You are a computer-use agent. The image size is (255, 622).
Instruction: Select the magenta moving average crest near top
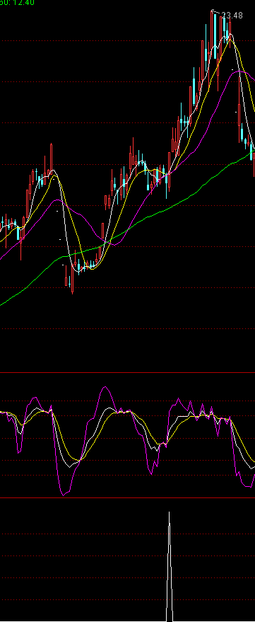(x=240, y=71)
